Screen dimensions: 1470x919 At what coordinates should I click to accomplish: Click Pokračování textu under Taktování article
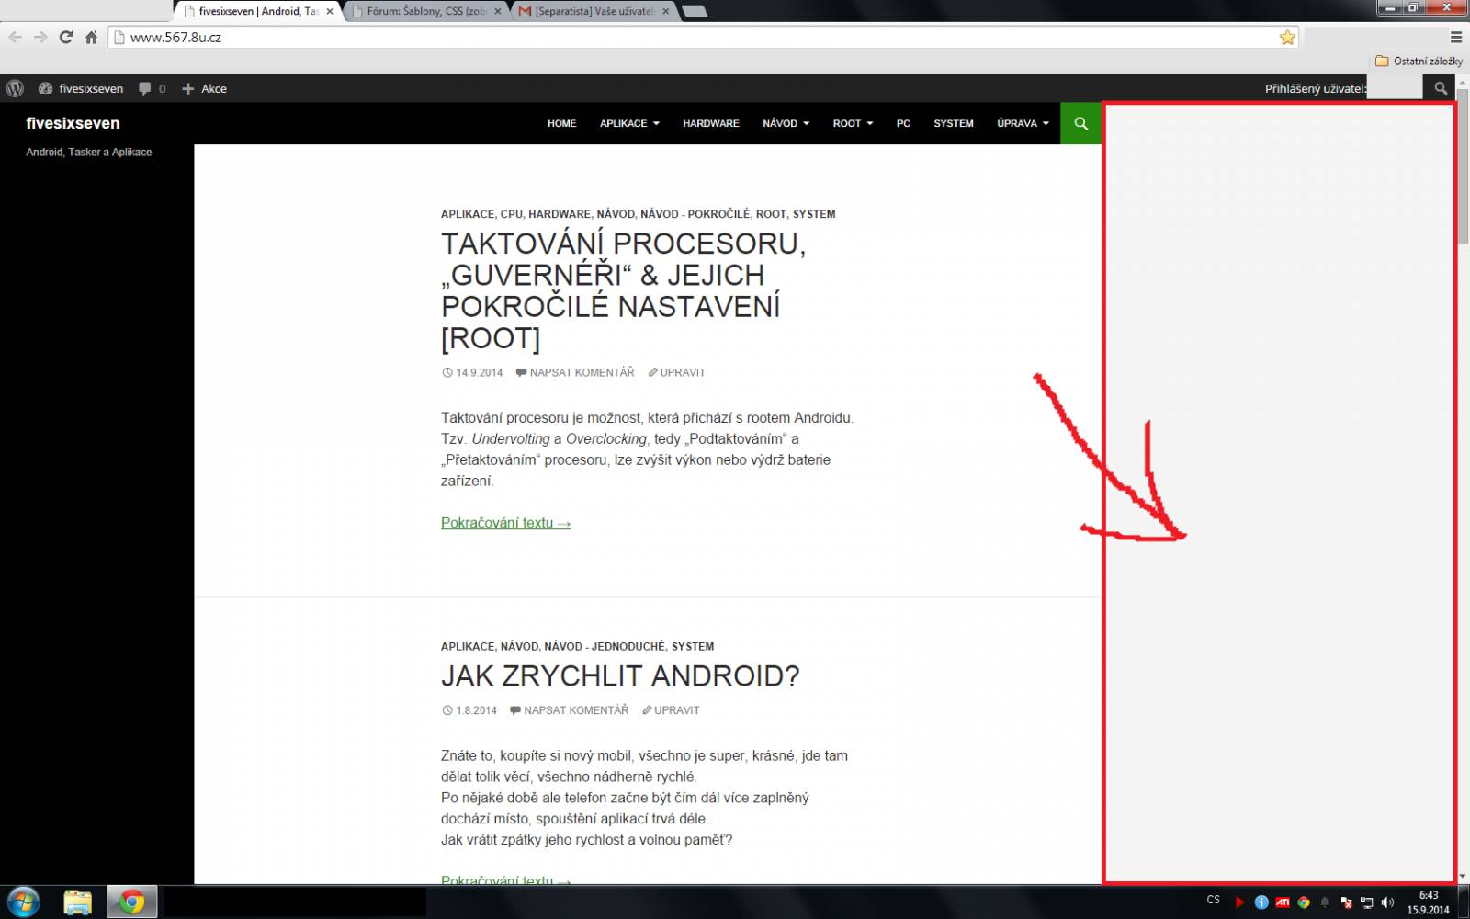505,523
